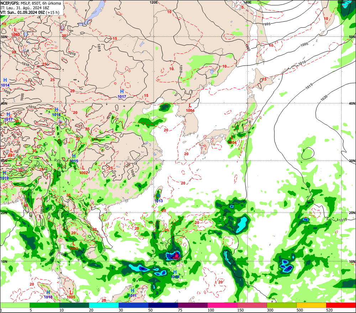This screenshot has height=313, width=356.
Task: Click the 120E longitude label
Action: tap(154, 2)
